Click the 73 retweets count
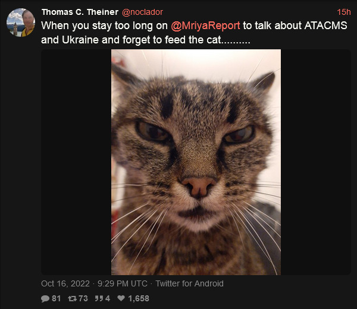This screenshot has height=309, width=357. coord(83,298)
